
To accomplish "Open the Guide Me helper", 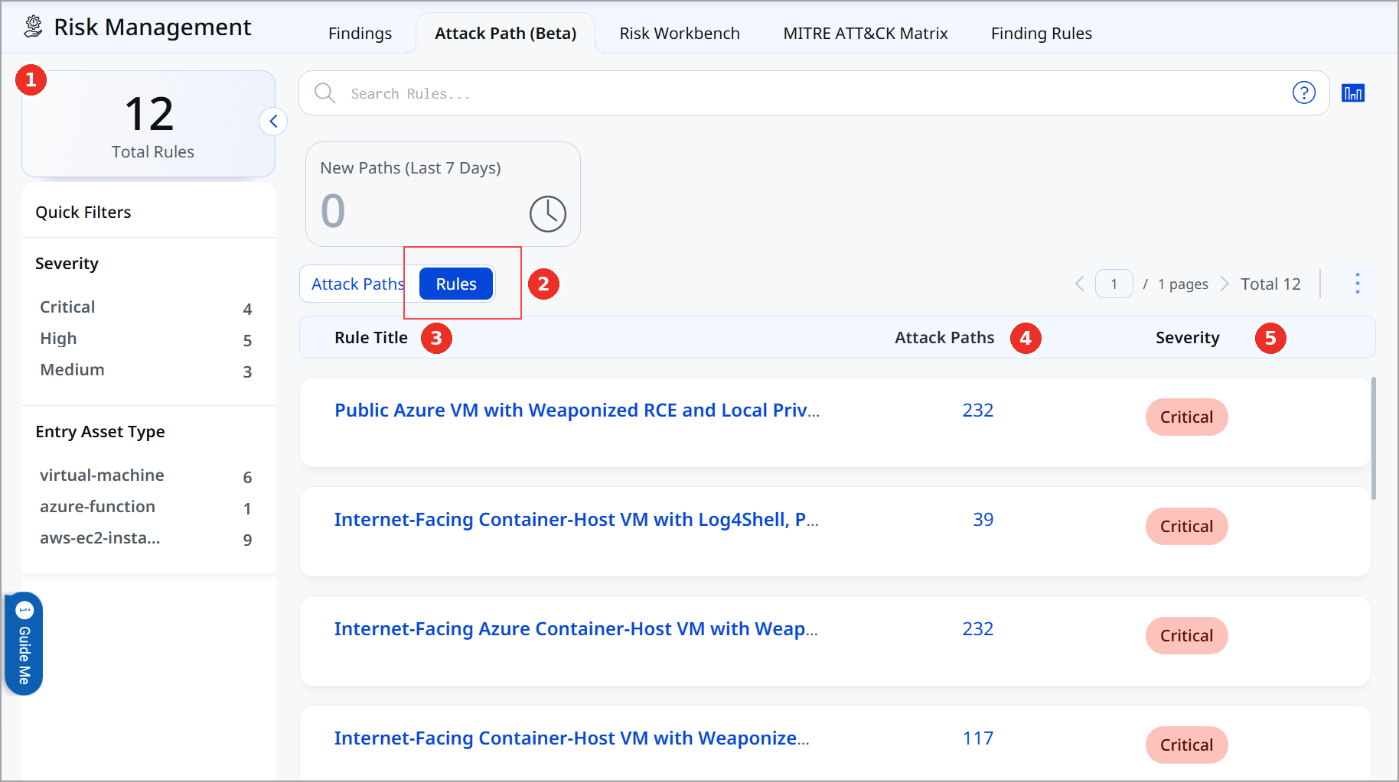I will [x=24, y=644].
